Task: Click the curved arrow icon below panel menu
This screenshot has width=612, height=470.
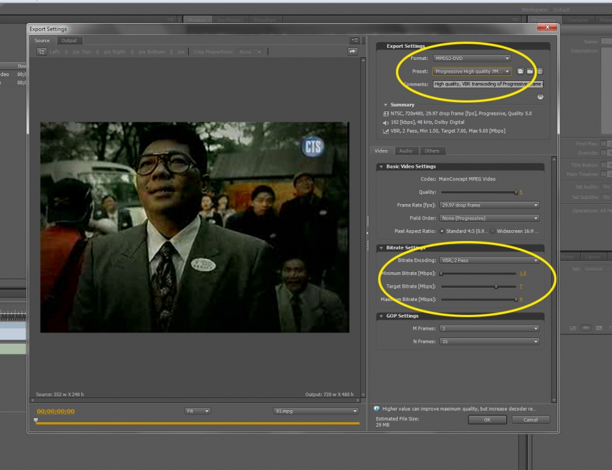Action: tap(353, 52)
